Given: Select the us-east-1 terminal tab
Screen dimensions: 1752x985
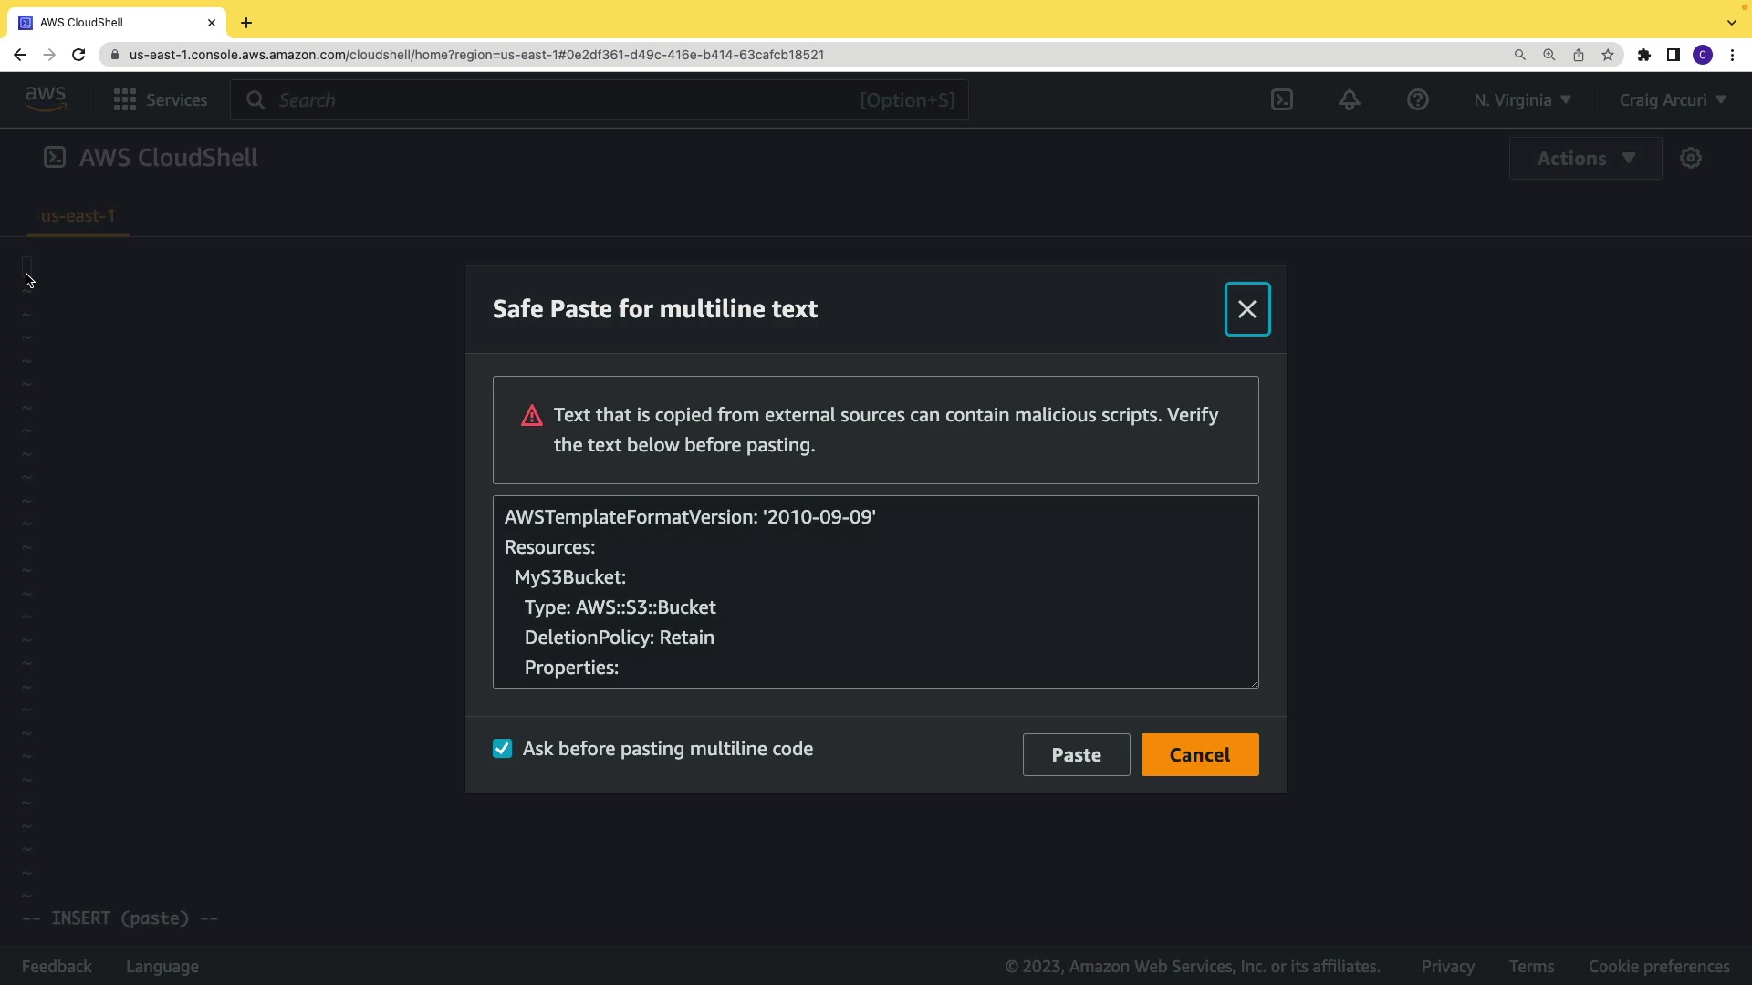Looking at the screenshot, I should tap(78, 216).
